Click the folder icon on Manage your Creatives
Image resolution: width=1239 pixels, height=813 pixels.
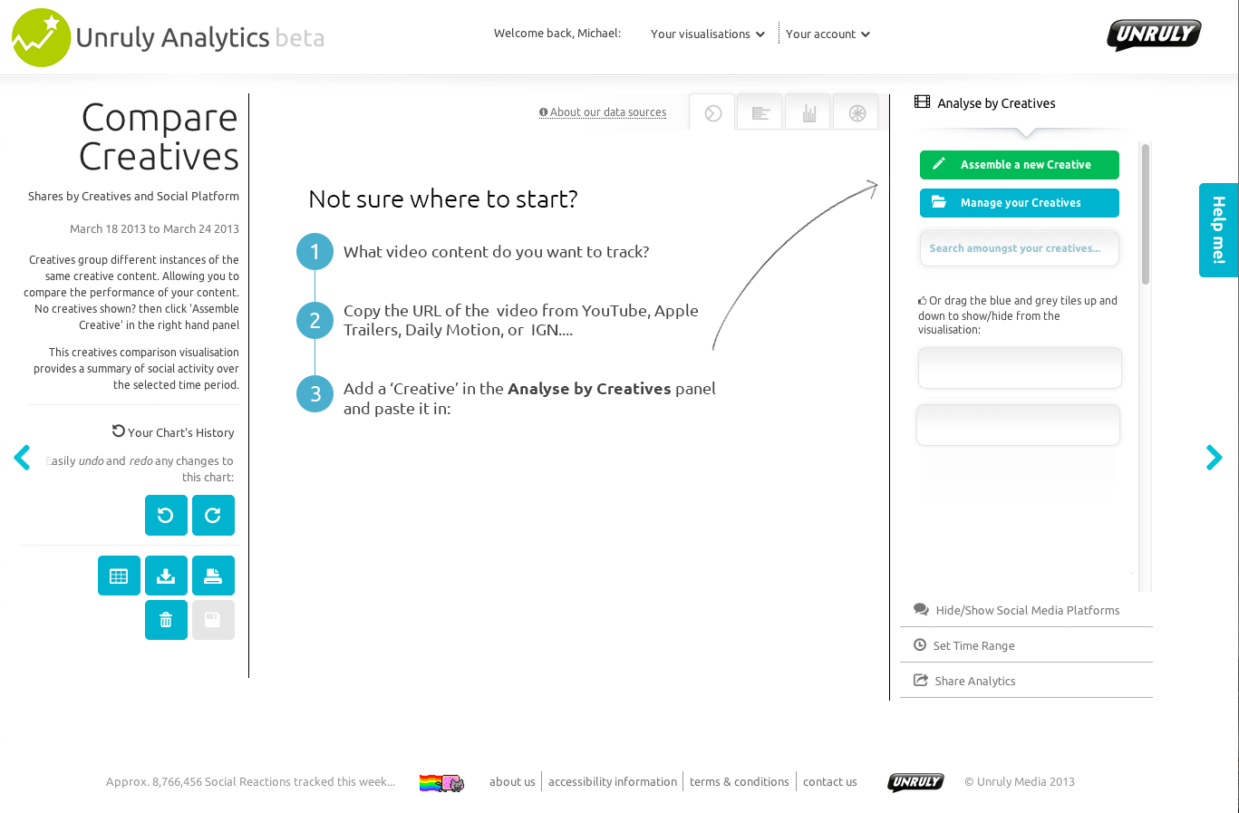click(x=939, y=202)
